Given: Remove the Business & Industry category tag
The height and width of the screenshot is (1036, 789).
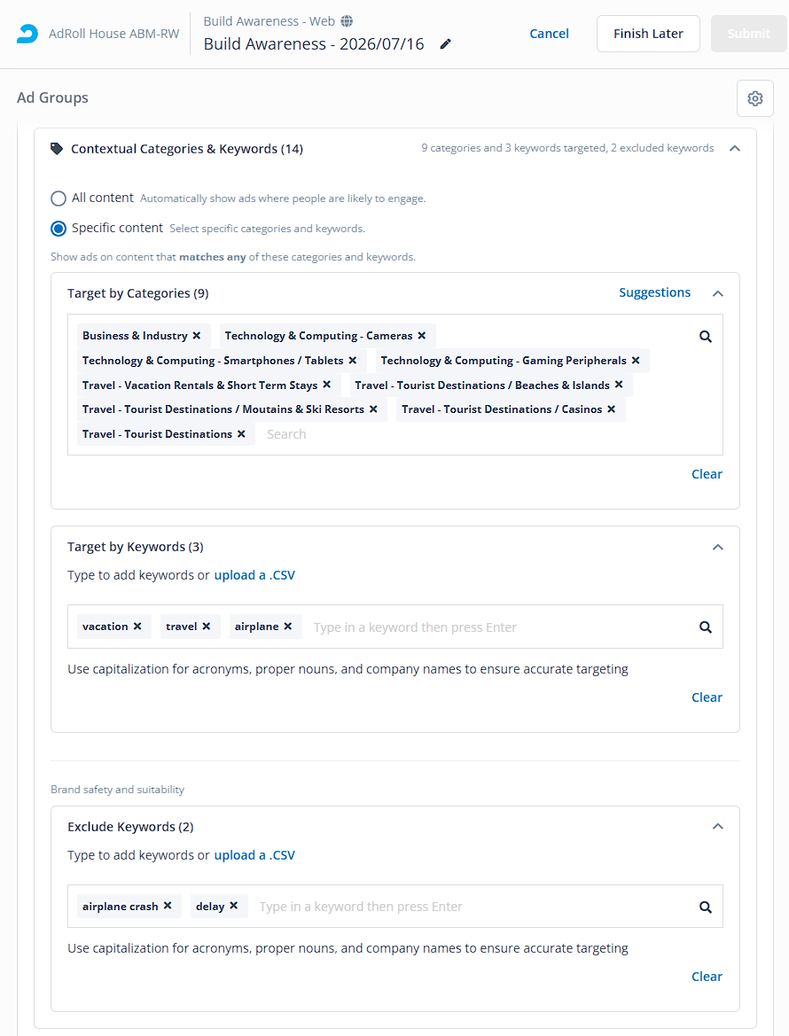Looking at the screenshot, I should click(196, 336).
